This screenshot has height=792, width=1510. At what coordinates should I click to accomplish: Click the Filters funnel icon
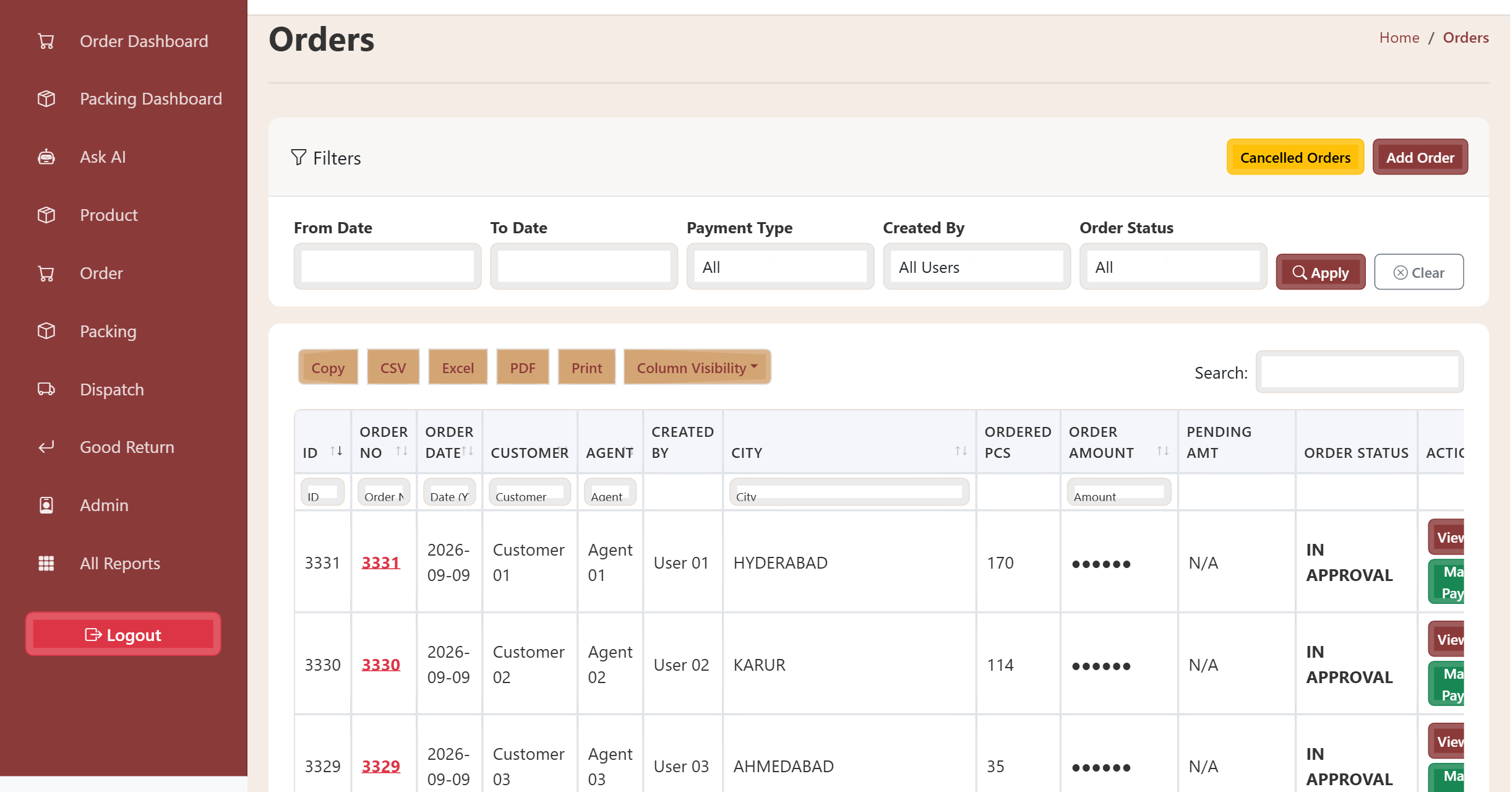(299, 157)
